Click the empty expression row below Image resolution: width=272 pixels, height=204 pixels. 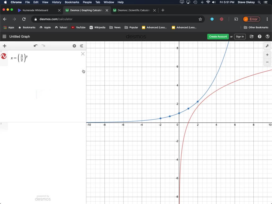tap(45, 127)
